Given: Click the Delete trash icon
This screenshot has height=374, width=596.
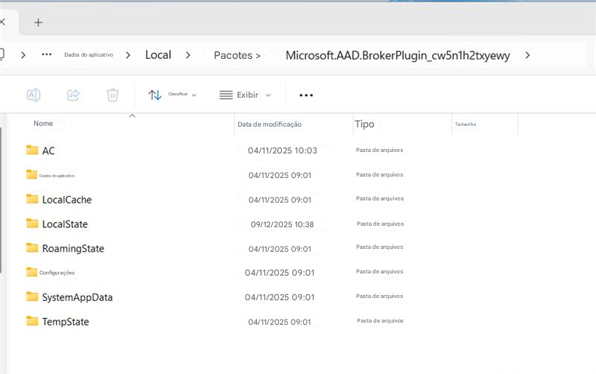Looking at the screenshot, I should click(112, 95).
